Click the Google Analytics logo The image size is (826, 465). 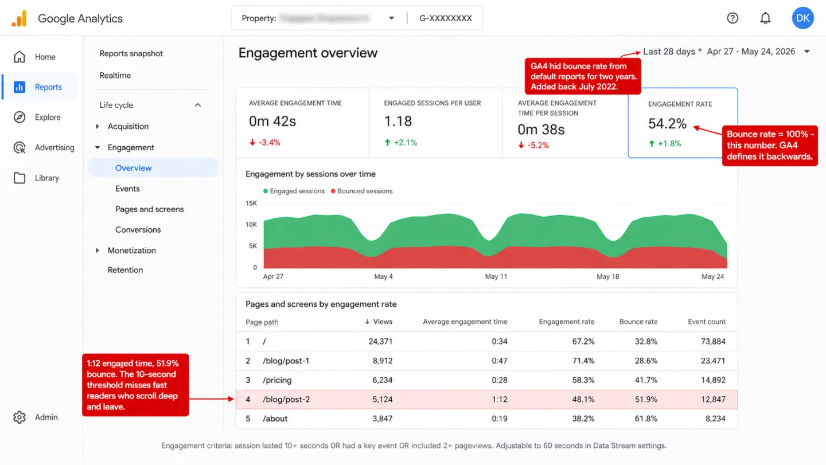click(19, 18)
